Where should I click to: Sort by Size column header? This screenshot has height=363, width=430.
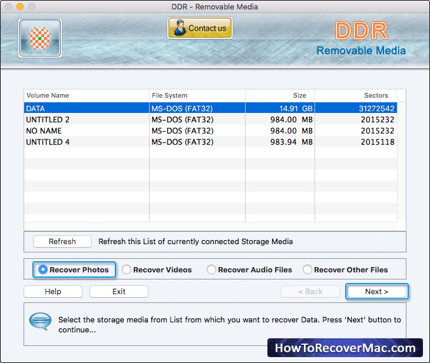[x=280, y=95]
